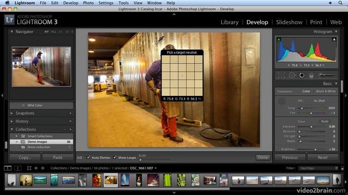Collapse the Collections panel
Screen dimensions: 348x195
[x=12, y=129]
